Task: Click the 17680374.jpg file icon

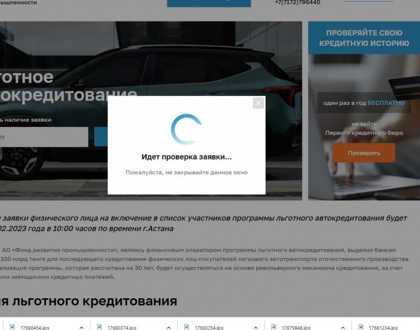Action: point(99,327)
